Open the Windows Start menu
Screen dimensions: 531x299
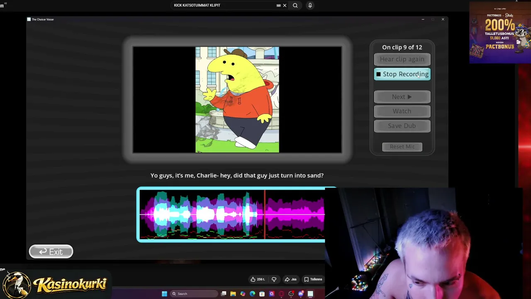pos(164,294)
